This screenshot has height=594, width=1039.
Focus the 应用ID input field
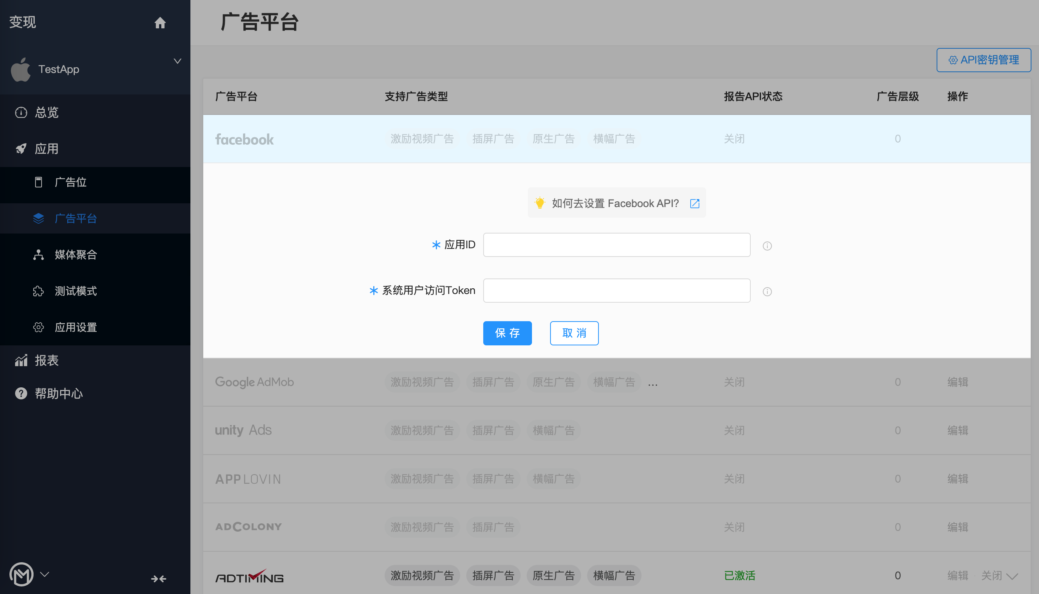click(x=616, y=245)
